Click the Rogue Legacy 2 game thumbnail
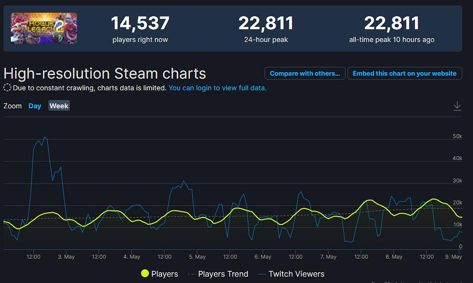473x283 pixels. coord(44,28)
